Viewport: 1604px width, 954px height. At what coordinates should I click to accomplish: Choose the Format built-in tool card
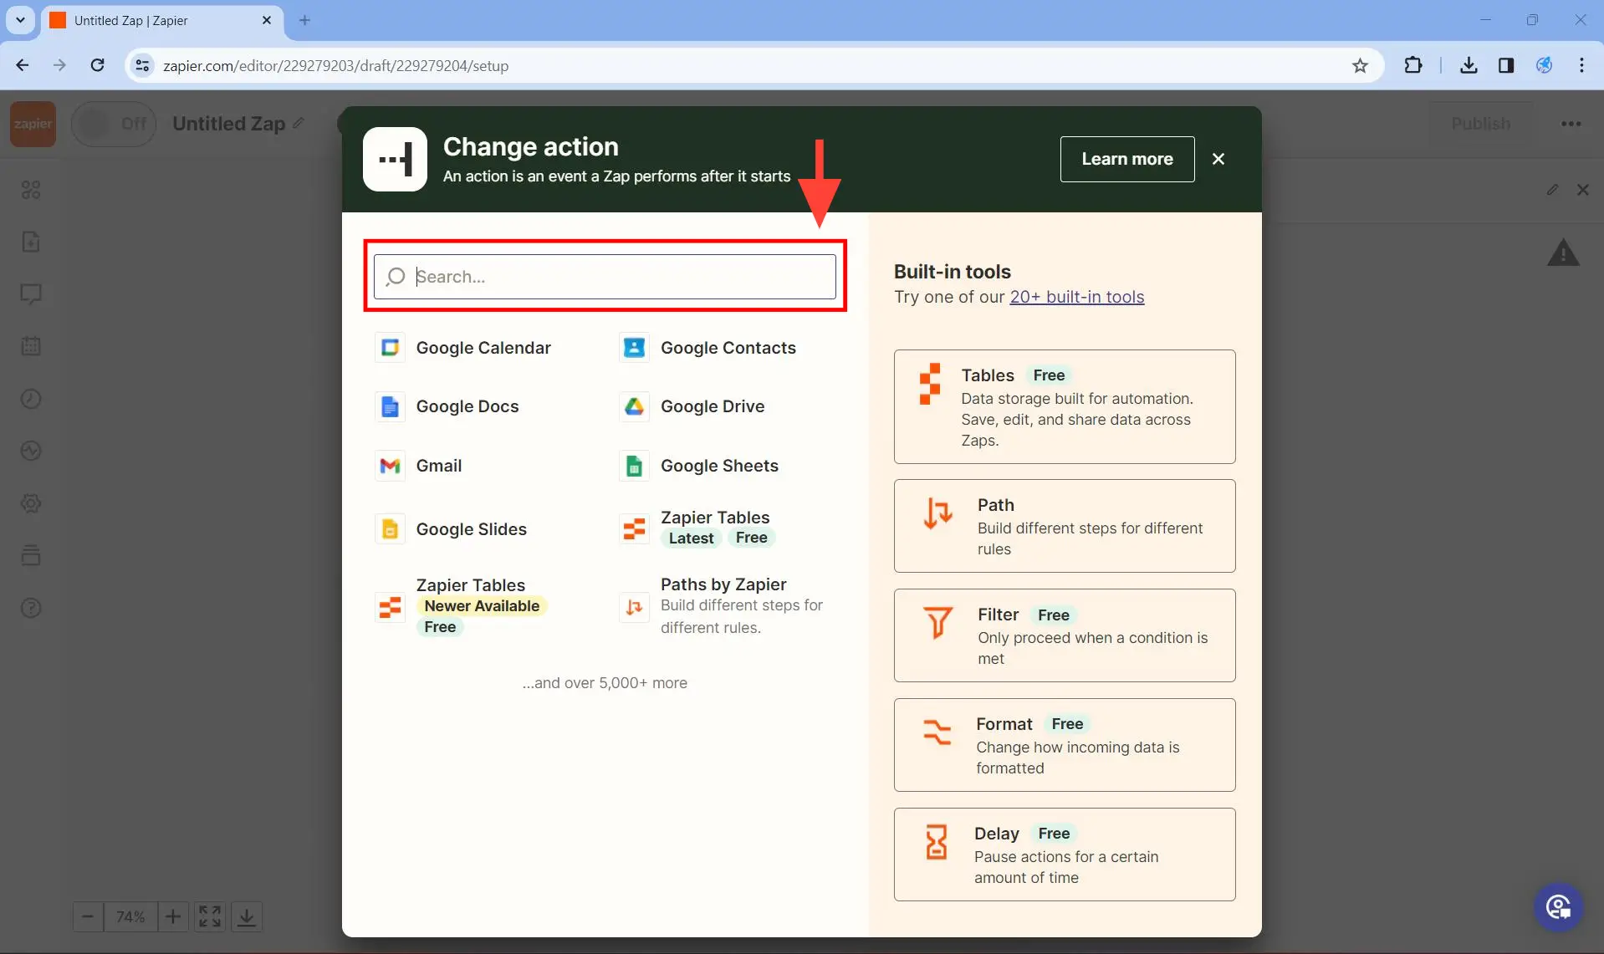tap(1065, 745)
